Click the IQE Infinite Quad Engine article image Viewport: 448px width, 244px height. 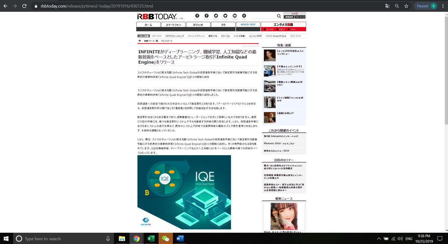[x=184, y=192]
